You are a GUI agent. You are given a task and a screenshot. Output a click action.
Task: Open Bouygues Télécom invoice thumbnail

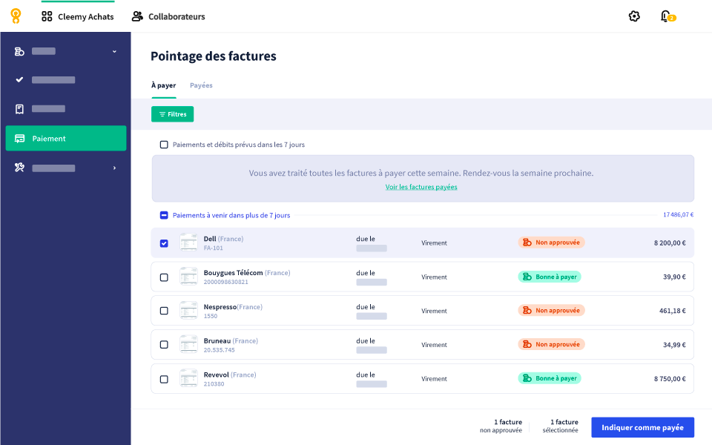tap(188, 277)
